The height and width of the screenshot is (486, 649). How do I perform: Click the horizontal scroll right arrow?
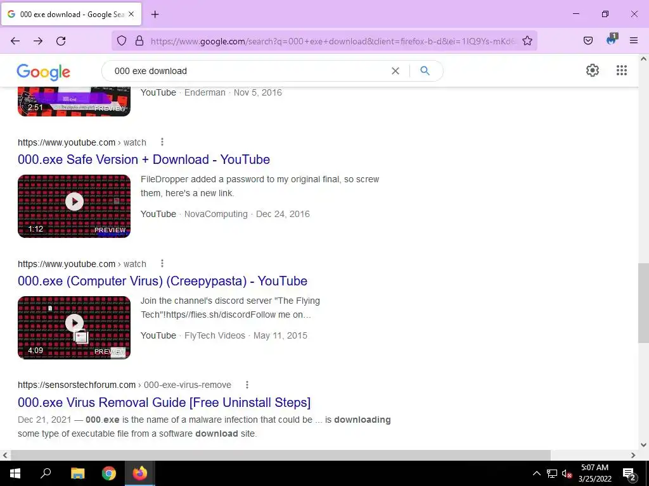pos(633,455)
